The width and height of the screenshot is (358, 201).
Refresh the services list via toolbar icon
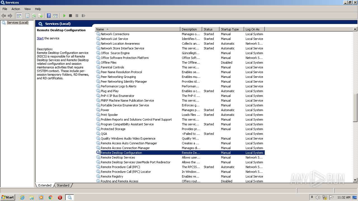tap(34, 16)
